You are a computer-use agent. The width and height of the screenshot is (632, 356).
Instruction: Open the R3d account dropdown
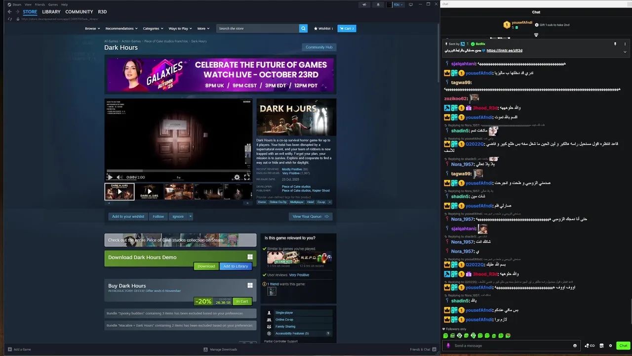point(395,4)
